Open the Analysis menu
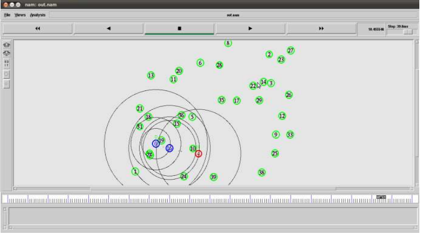The height and width of the screenshot is (234, 421). (38, 15)
